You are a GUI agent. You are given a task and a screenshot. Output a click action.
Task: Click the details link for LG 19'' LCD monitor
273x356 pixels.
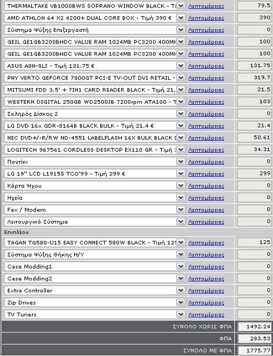[x=206, y=174]
